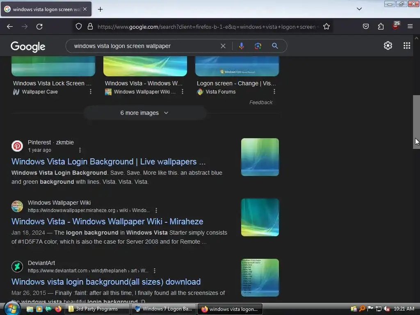The height and width of the screenshot is (315, 420).
Task: Click Action Center flag tray icon
Action: point(370,308)
